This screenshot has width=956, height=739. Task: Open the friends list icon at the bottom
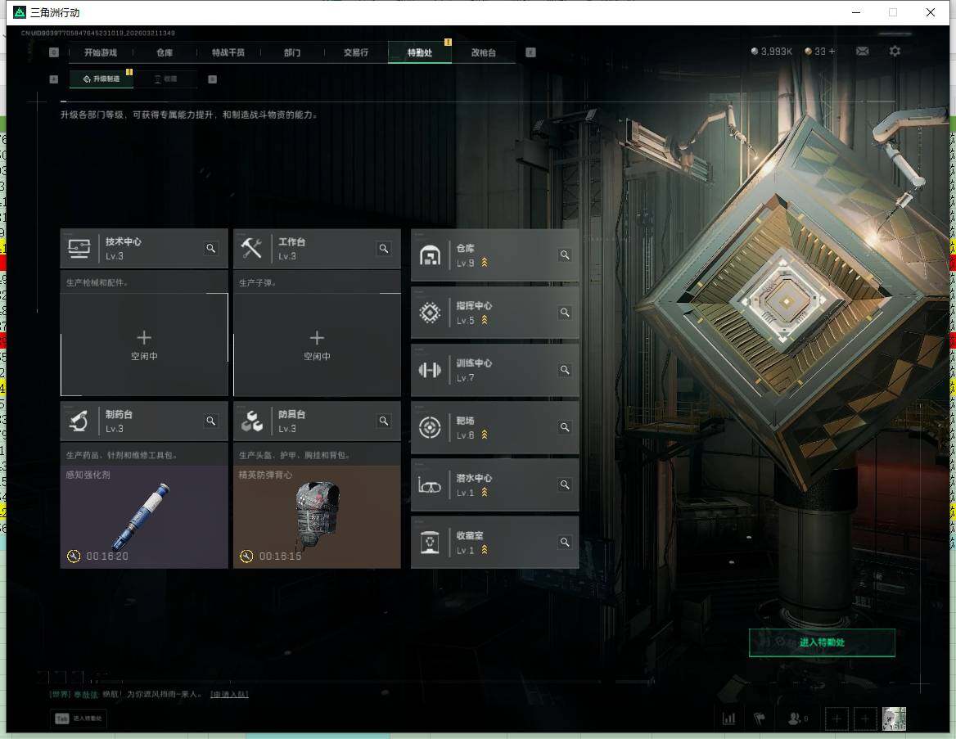[796, 719]
